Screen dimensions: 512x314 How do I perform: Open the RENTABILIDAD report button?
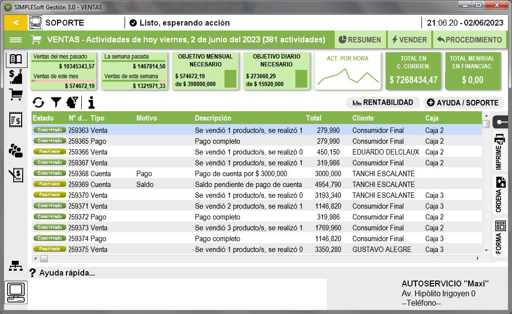tap(383, 102)
